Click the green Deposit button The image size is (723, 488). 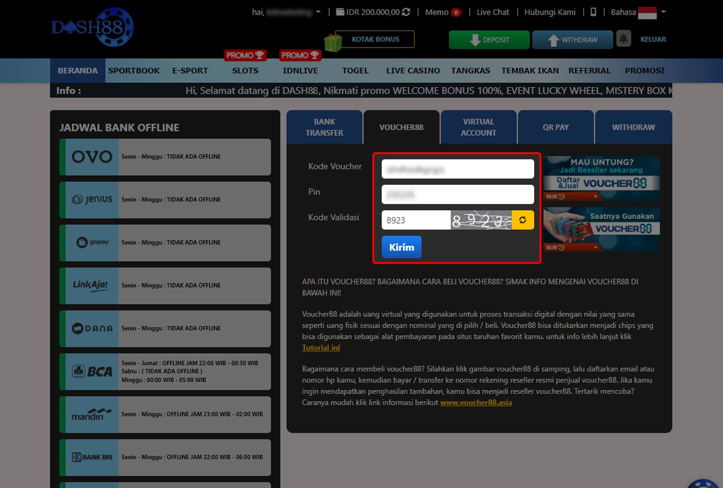(x=489, y=40)
